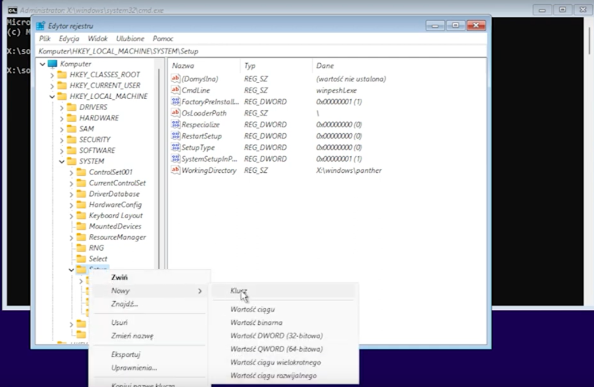This screenshot has height=387, width=594.
Task: Click the SYSTEM folder icon
Action: coord(71,161)
